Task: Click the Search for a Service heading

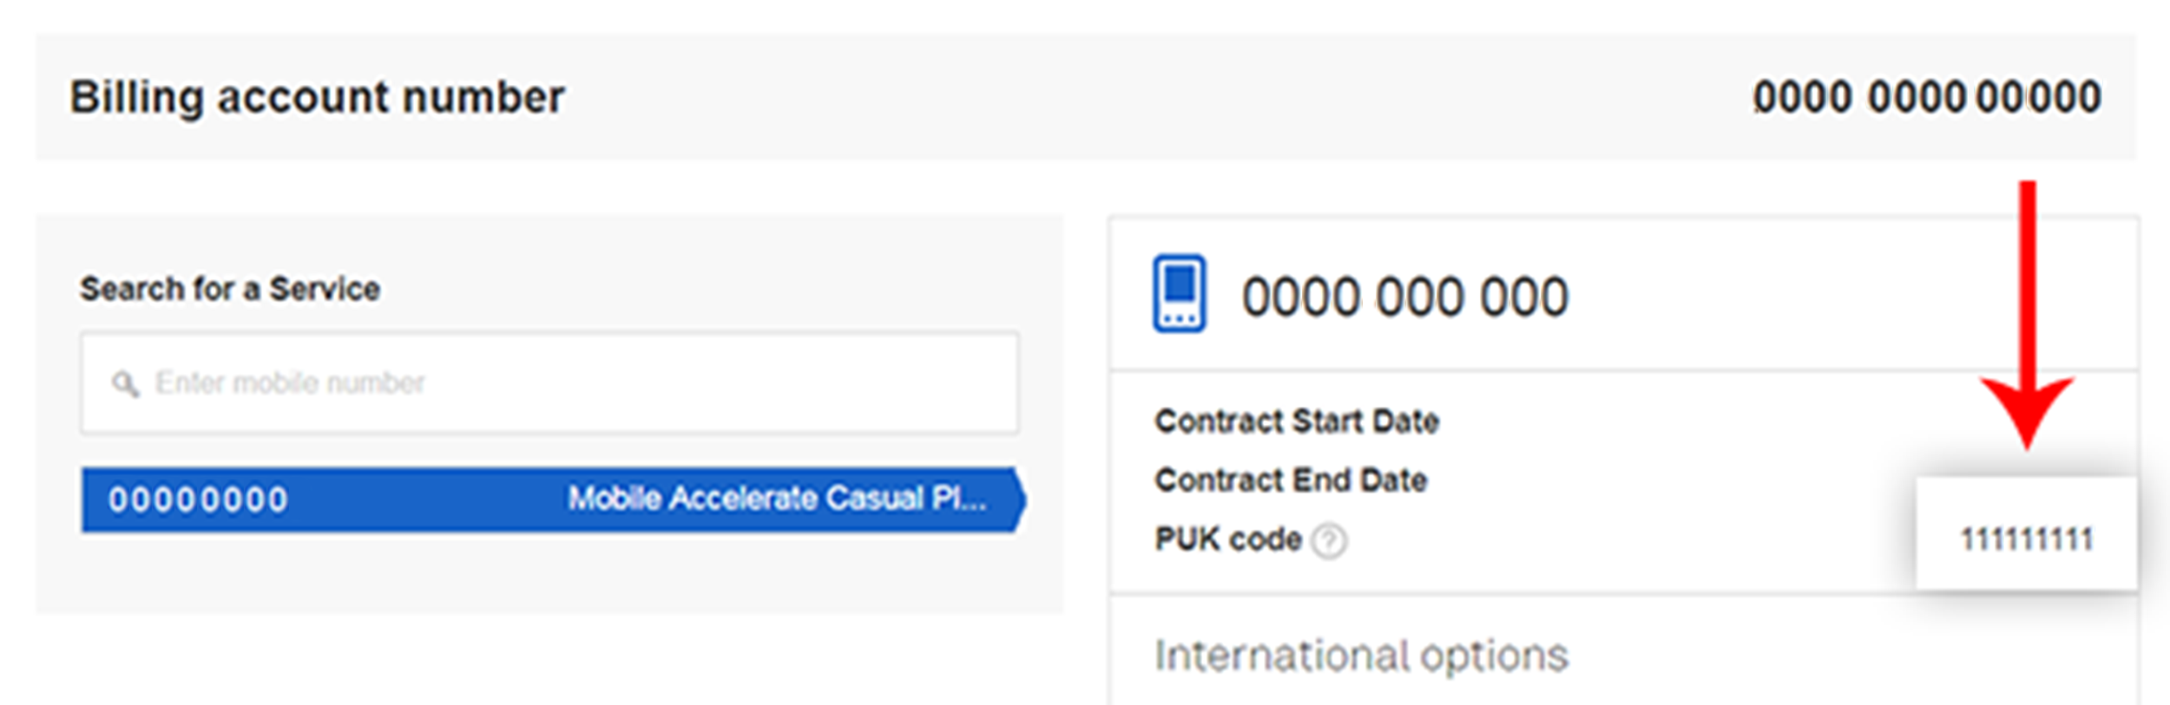Action: point(230,289)
